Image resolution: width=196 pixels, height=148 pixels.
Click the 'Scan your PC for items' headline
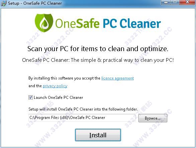tap(98, 49)
